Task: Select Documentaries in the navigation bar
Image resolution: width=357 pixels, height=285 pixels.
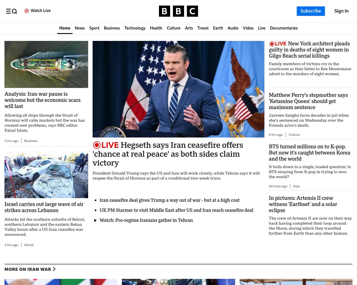Action: point(284,28)
